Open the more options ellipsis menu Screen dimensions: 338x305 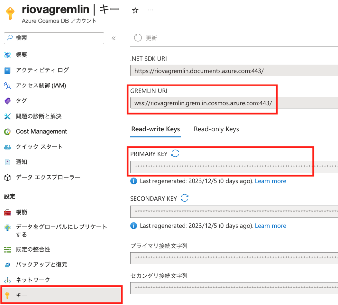point(151,10)
